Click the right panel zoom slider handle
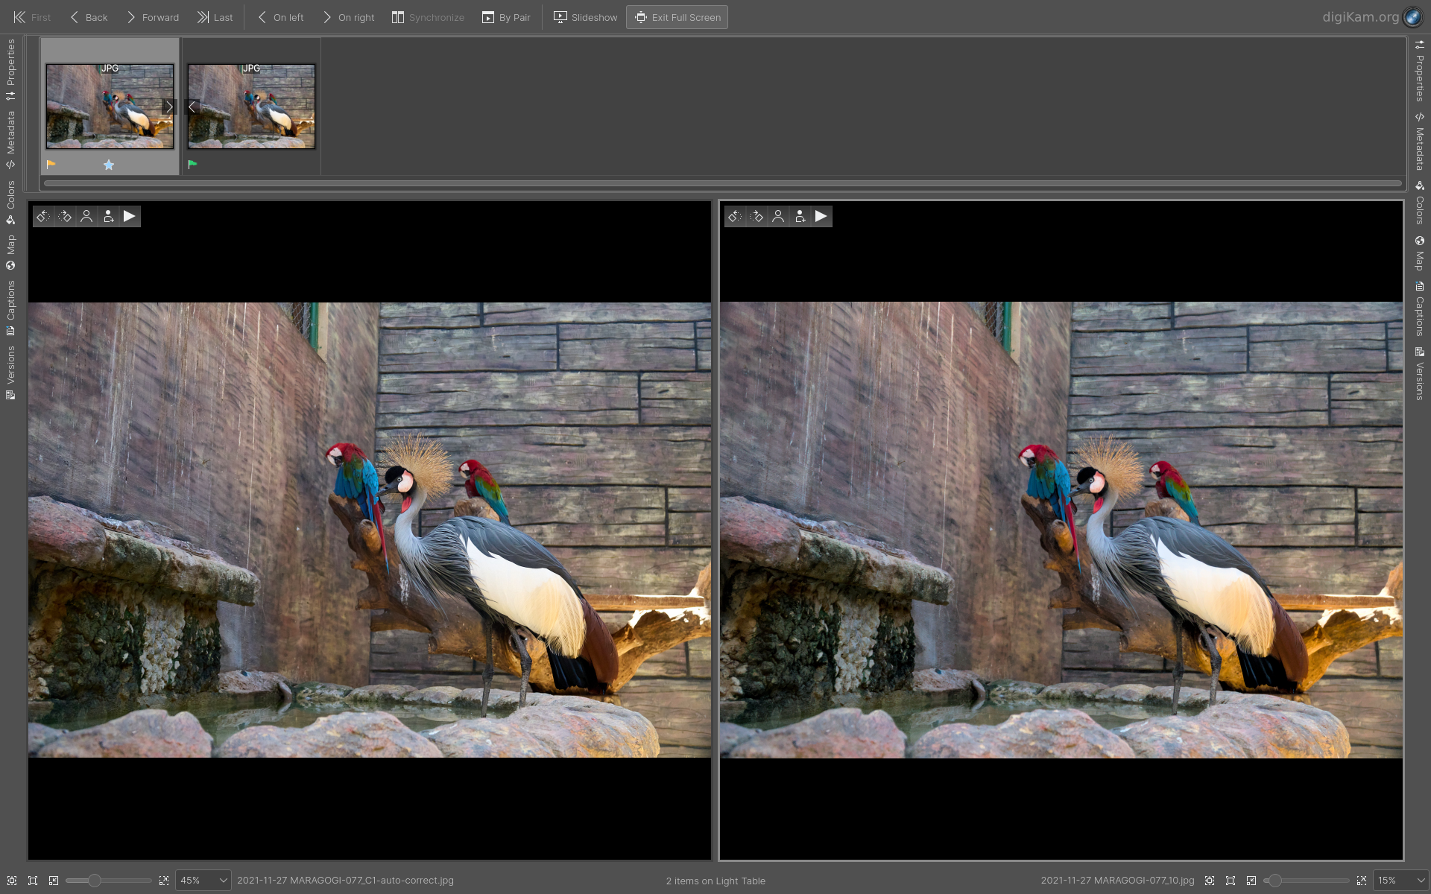This screenshot has height=894, width=1431. (1275, 881)
